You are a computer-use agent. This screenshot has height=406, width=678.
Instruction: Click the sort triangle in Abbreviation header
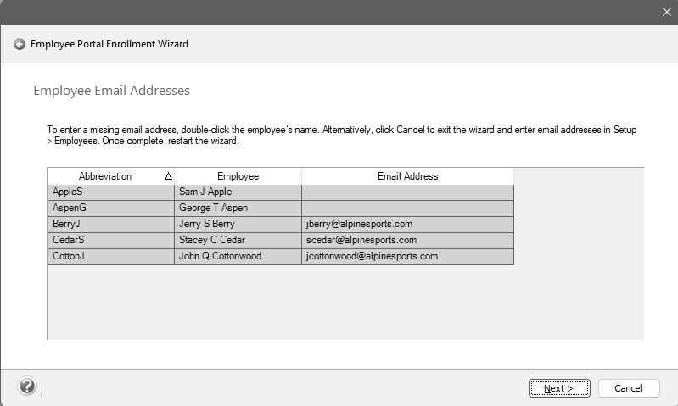pyautogui.click(x=167, y=176)
